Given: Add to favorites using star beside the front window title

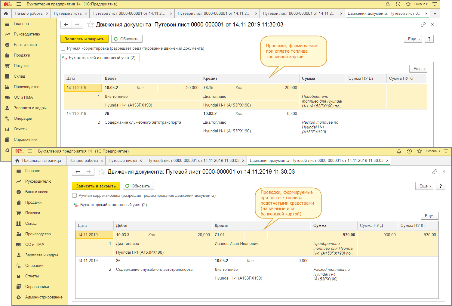Looking at the screenshot, I should coord(102,172).
